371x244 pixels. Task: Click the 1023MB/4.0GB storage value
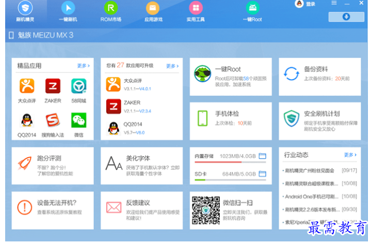click(238, 156)
